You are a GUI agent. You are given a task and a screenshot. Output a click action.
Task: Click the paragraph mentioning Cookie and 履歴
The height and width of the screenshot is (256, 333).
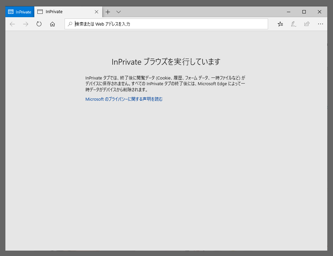coord(165,84)
